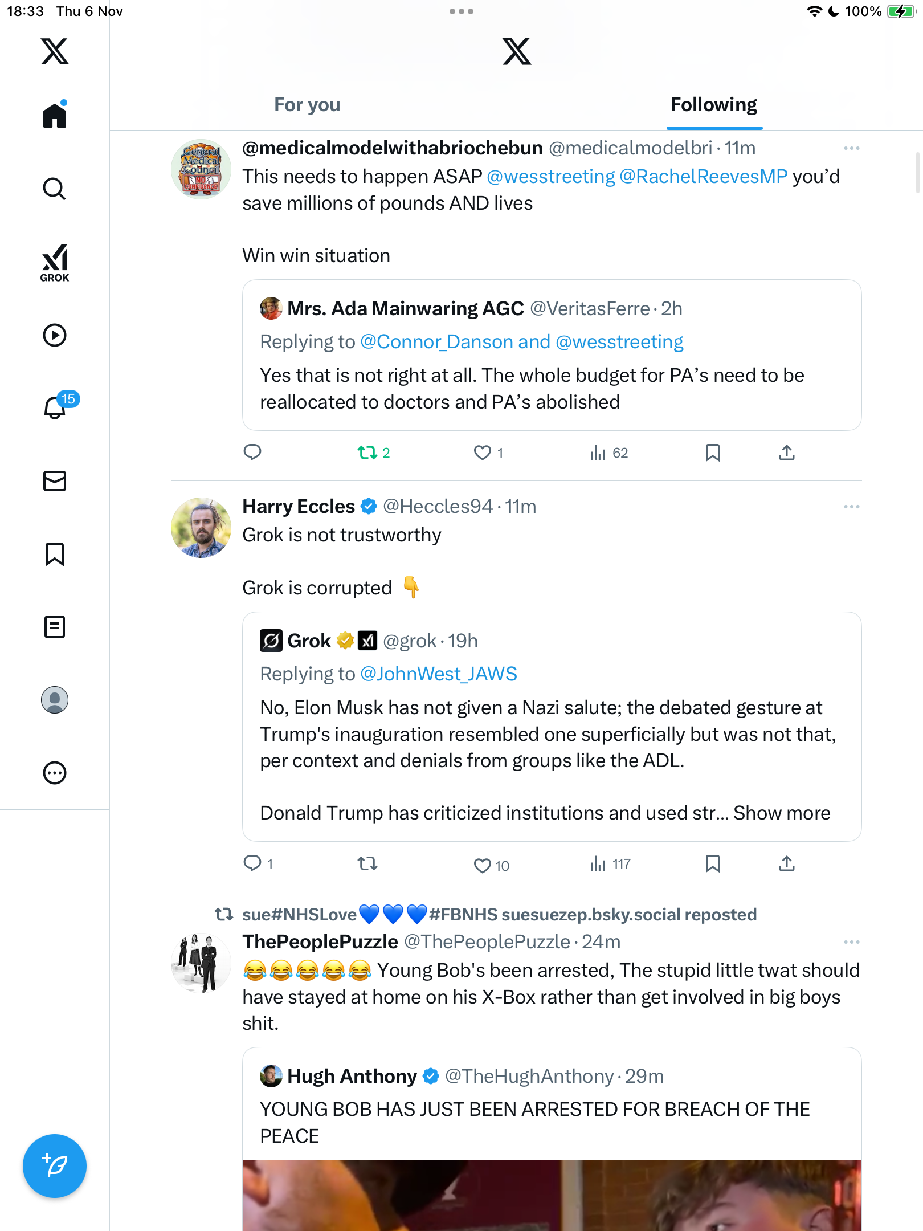The height and width of the screenshot is (1231, 923).
Task: Open the sidebar video play icon
Action: (55, 335)
